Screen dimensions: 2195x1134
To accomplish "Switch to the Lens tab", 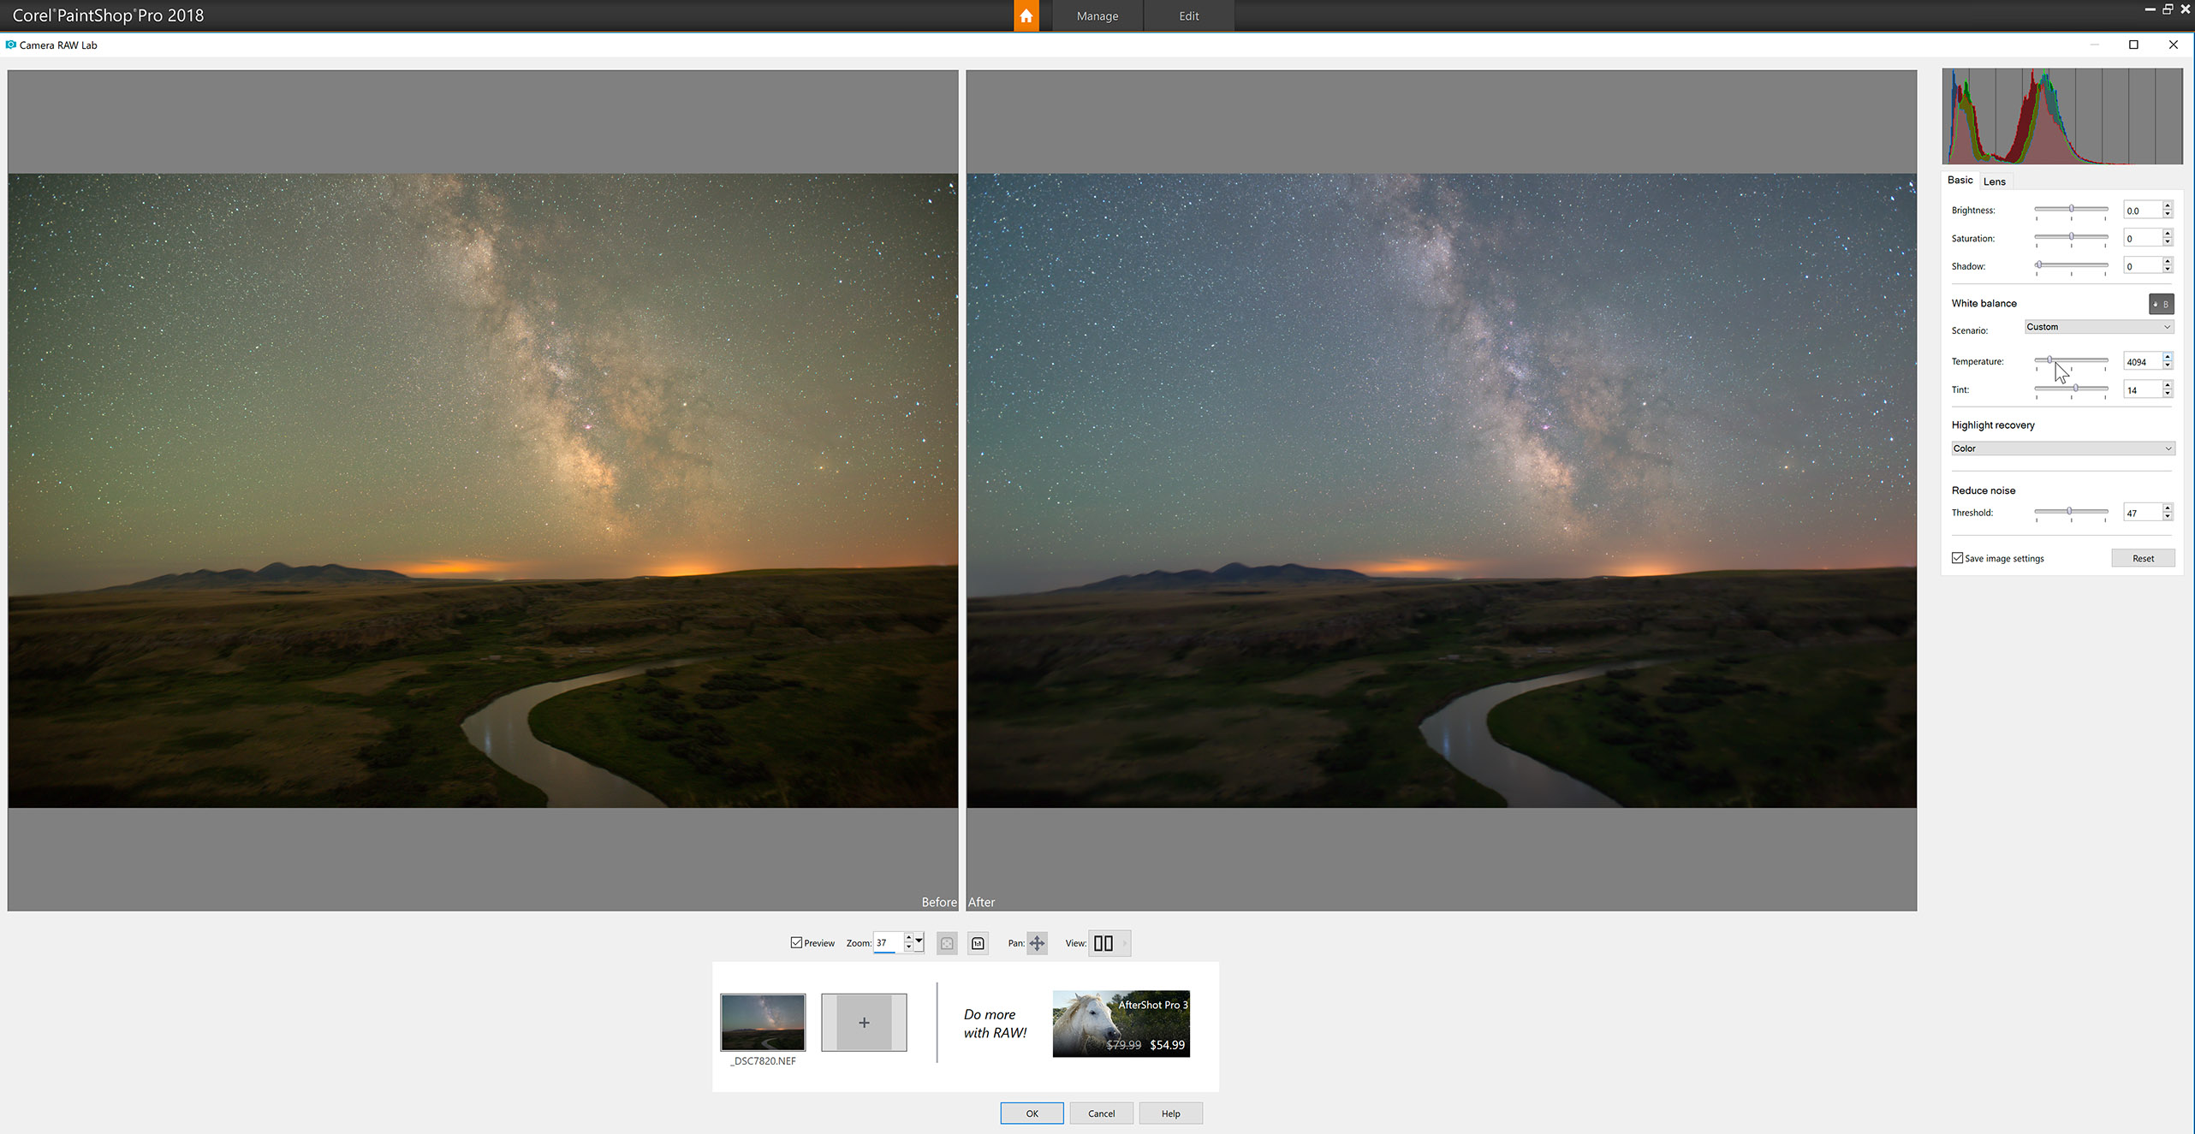I will coord(1994,181).
